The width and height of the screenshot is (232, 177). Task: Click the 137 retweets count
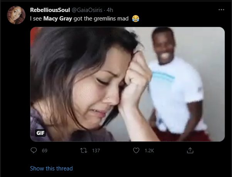coord(96,151)
